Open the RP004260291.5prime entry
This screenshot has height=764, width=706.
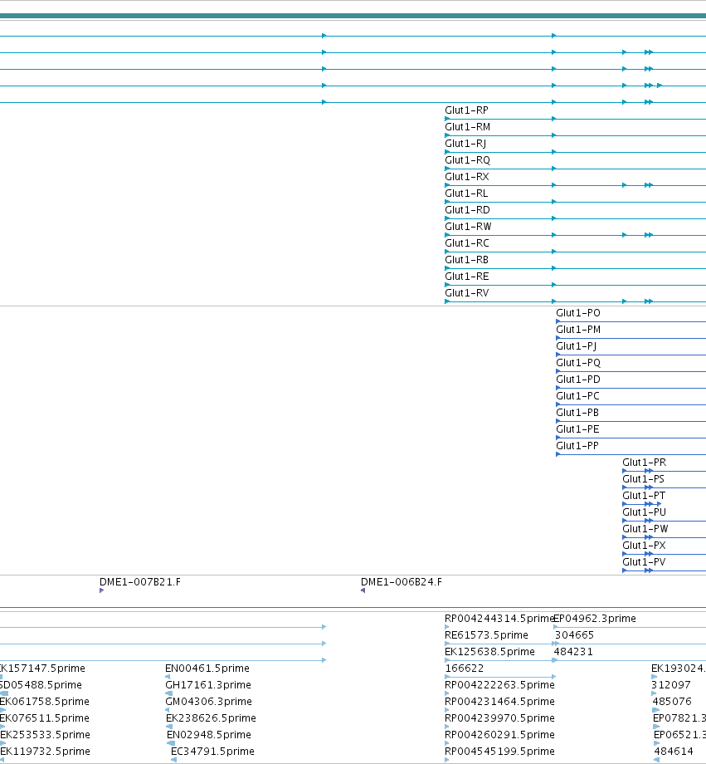coord(499,734)
